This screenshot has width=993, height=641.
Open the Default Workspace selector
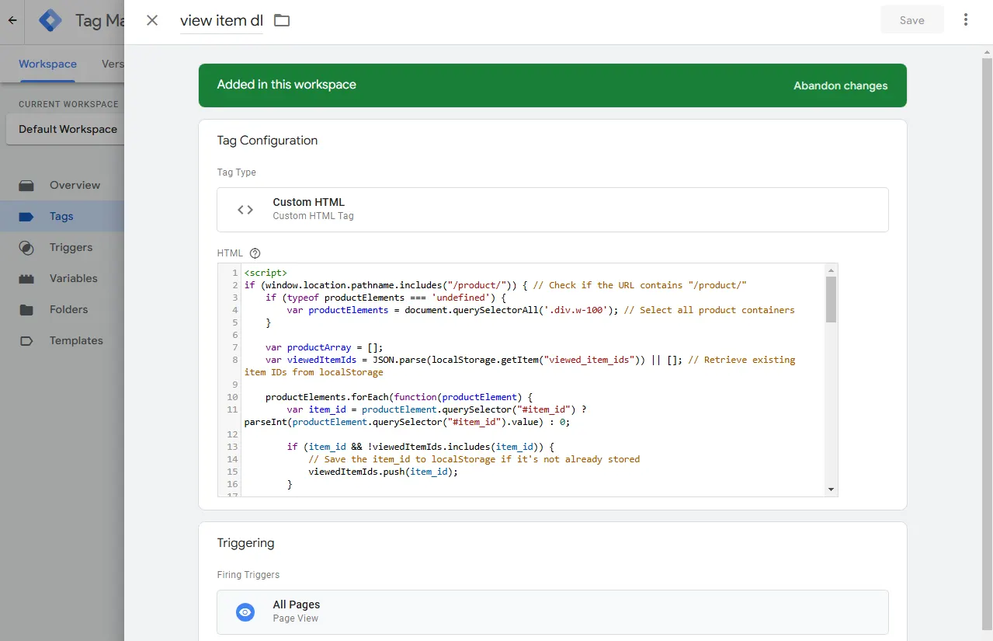[65, 129]
